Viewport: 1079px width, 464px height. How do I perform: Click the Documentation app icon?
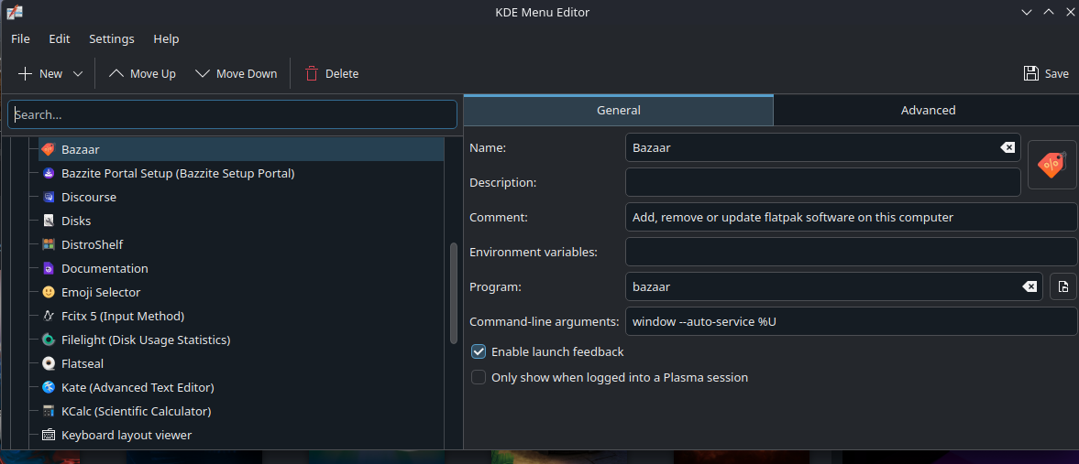(x=49, y=268)
